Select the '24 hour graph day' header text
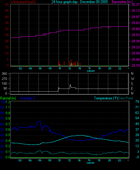The height and width of the screenshot is (170, 140). pyautogui.click(x=64, y=2)
